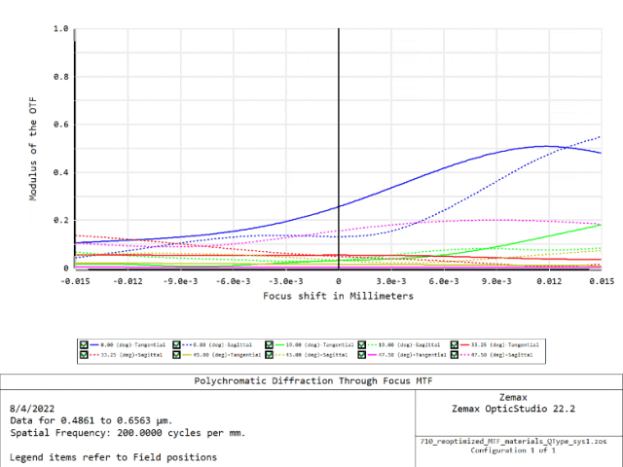Click the 45.00 (deg)-Sagittal legend label text
The height and width of the screenshot is (467, 623).
pyautogui.click(x=316, y=354)
